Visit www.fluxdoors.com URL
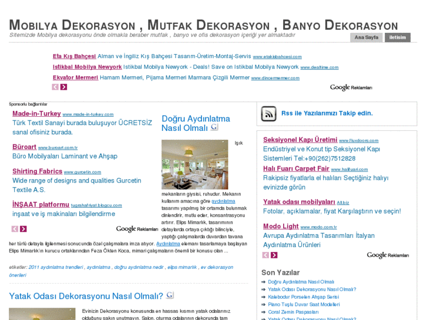The image size is (427, 320). 359,141
